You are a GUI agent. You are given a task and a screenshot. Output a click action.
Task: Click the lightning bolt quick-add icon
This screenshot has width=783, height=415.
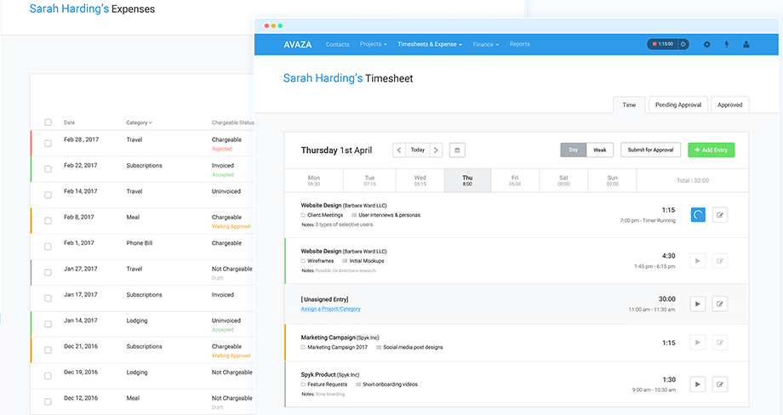pos(727,44)
